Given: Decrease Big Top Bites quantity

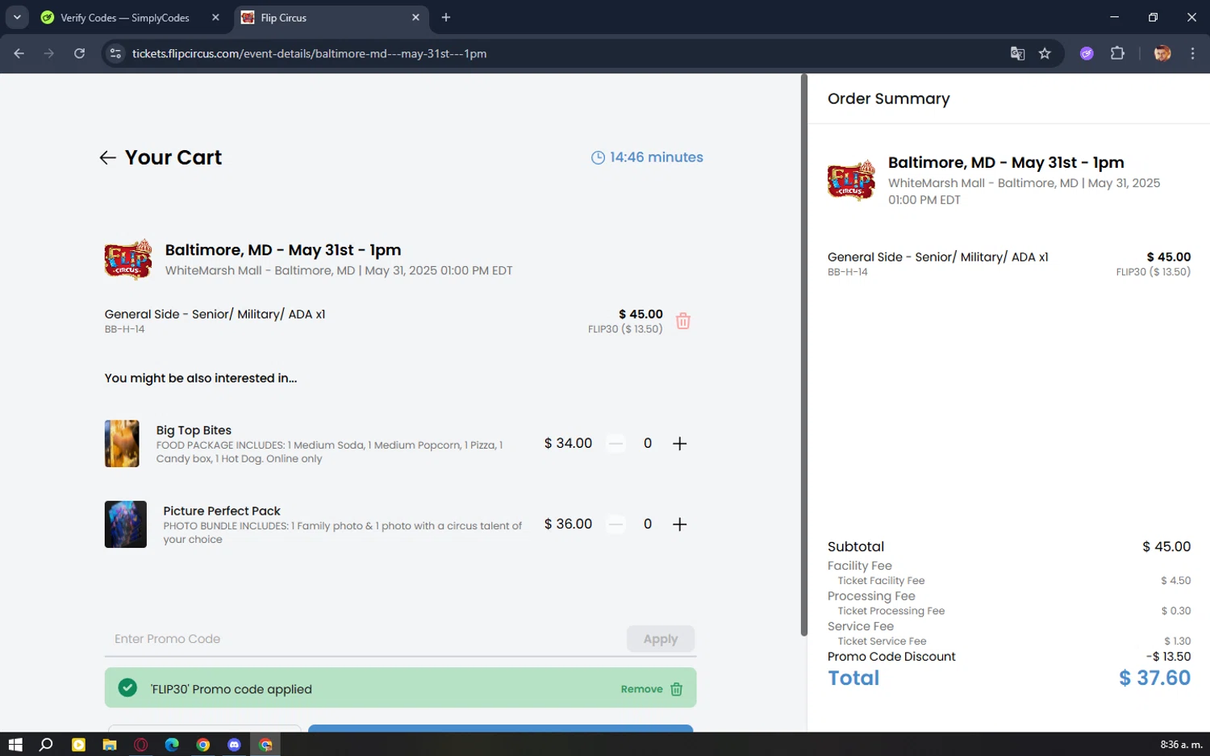Looking at the screenshot, I should click(x=615, y=444).
